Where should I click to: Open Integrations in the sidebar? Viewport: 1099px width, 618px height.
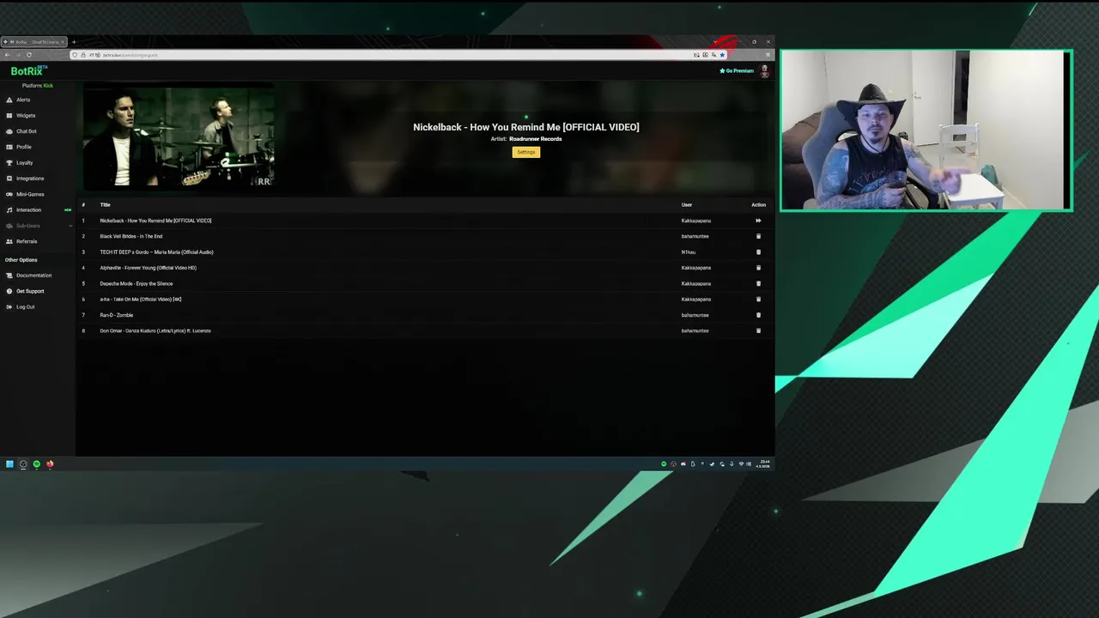pyautogui.click(x=30, y=179)
